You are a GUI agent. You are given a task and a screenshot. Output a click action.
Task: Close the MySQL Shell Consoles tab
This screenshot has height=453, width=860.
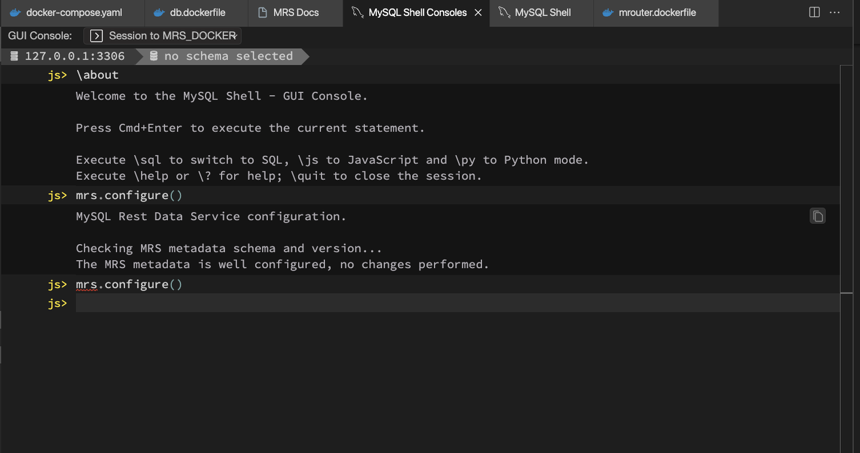(478, 13)
